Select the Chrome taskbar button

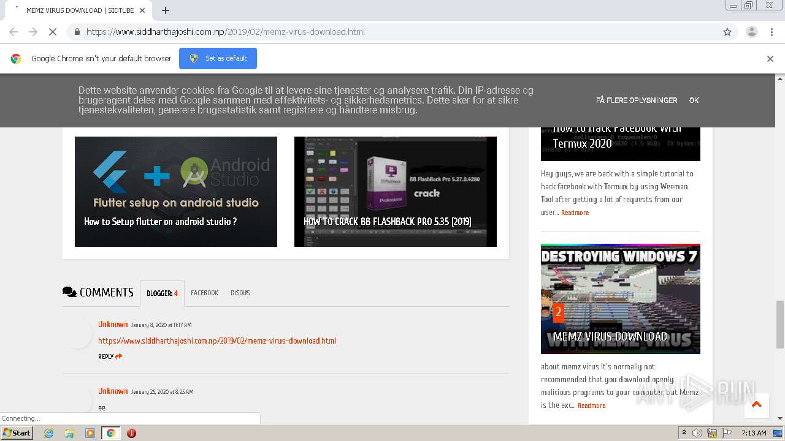coord(110,433)
